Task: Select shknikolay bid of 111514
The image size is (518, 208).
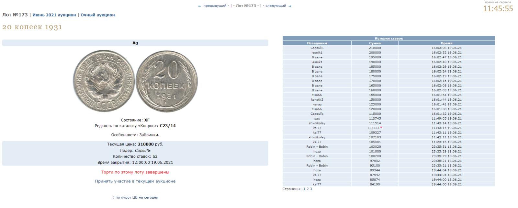Action: (x=375, y=123)
